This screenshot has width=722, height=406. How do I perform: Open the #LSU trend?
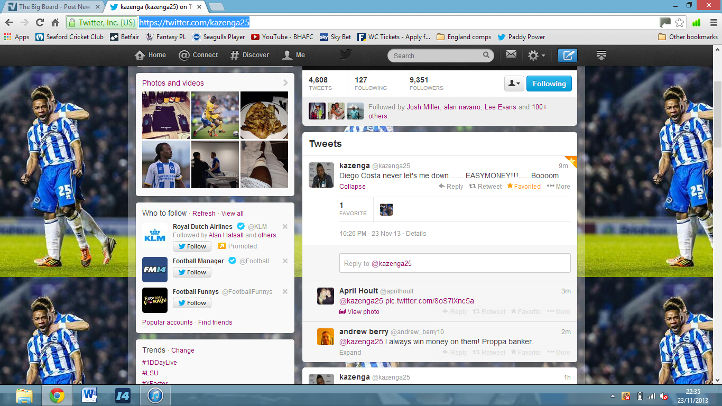pos(150,373)
